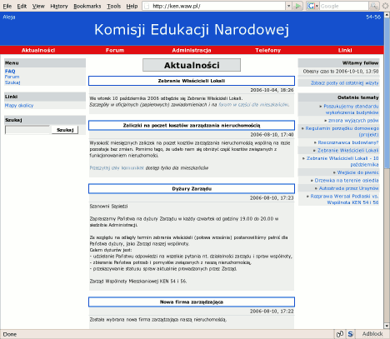Click the search magnifier button in toolbar
The width and height of the screenshot is (390, 339).
pyautogui.click(x=373, y=6)
